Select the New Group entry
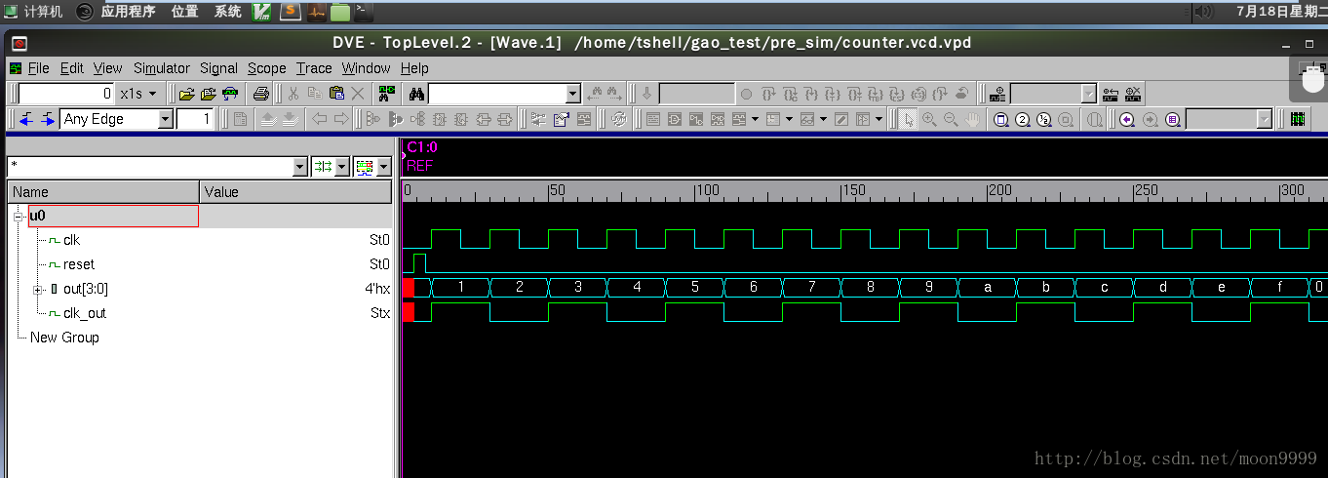 64,338
